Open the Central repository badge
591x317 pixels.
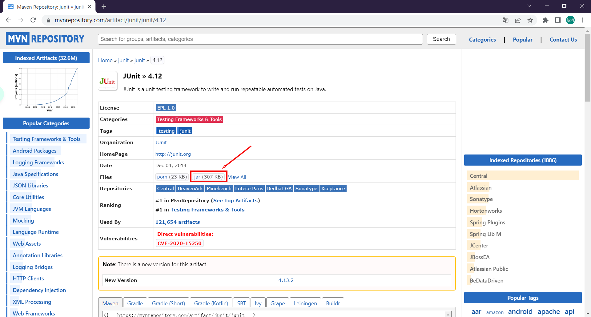tap(165, 189)
